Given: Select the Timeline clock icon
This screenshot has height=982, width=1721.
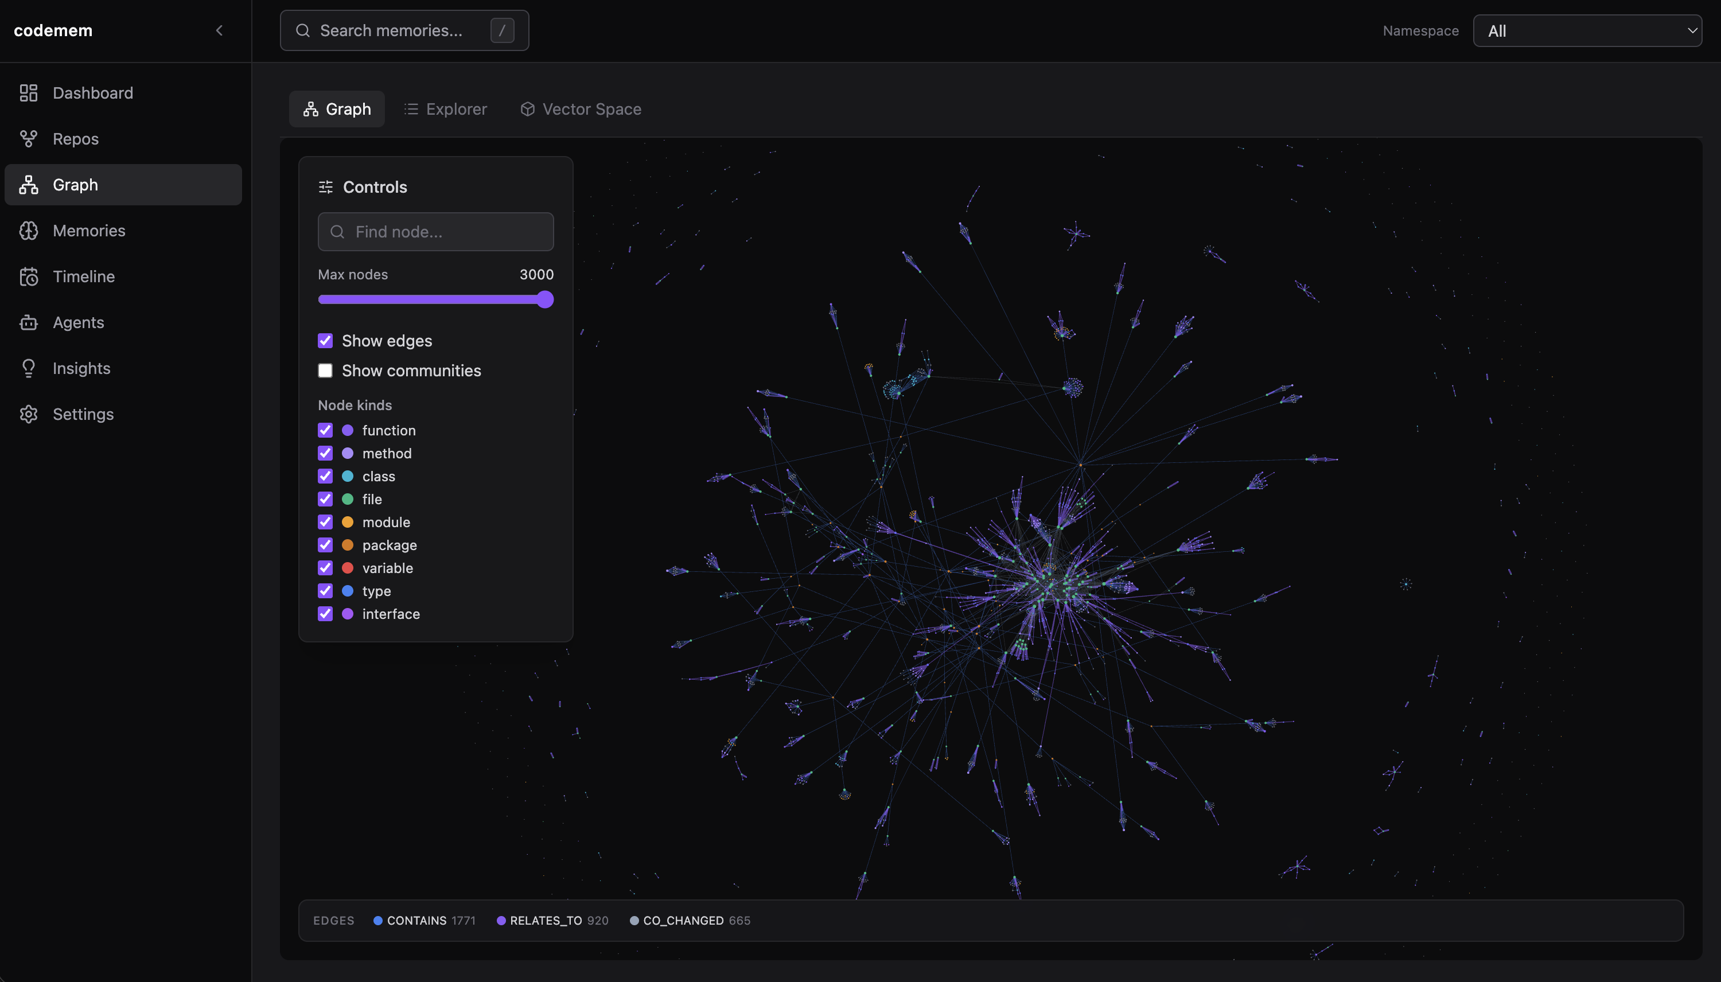Looking at the screenshot, I should coord(28,276).
